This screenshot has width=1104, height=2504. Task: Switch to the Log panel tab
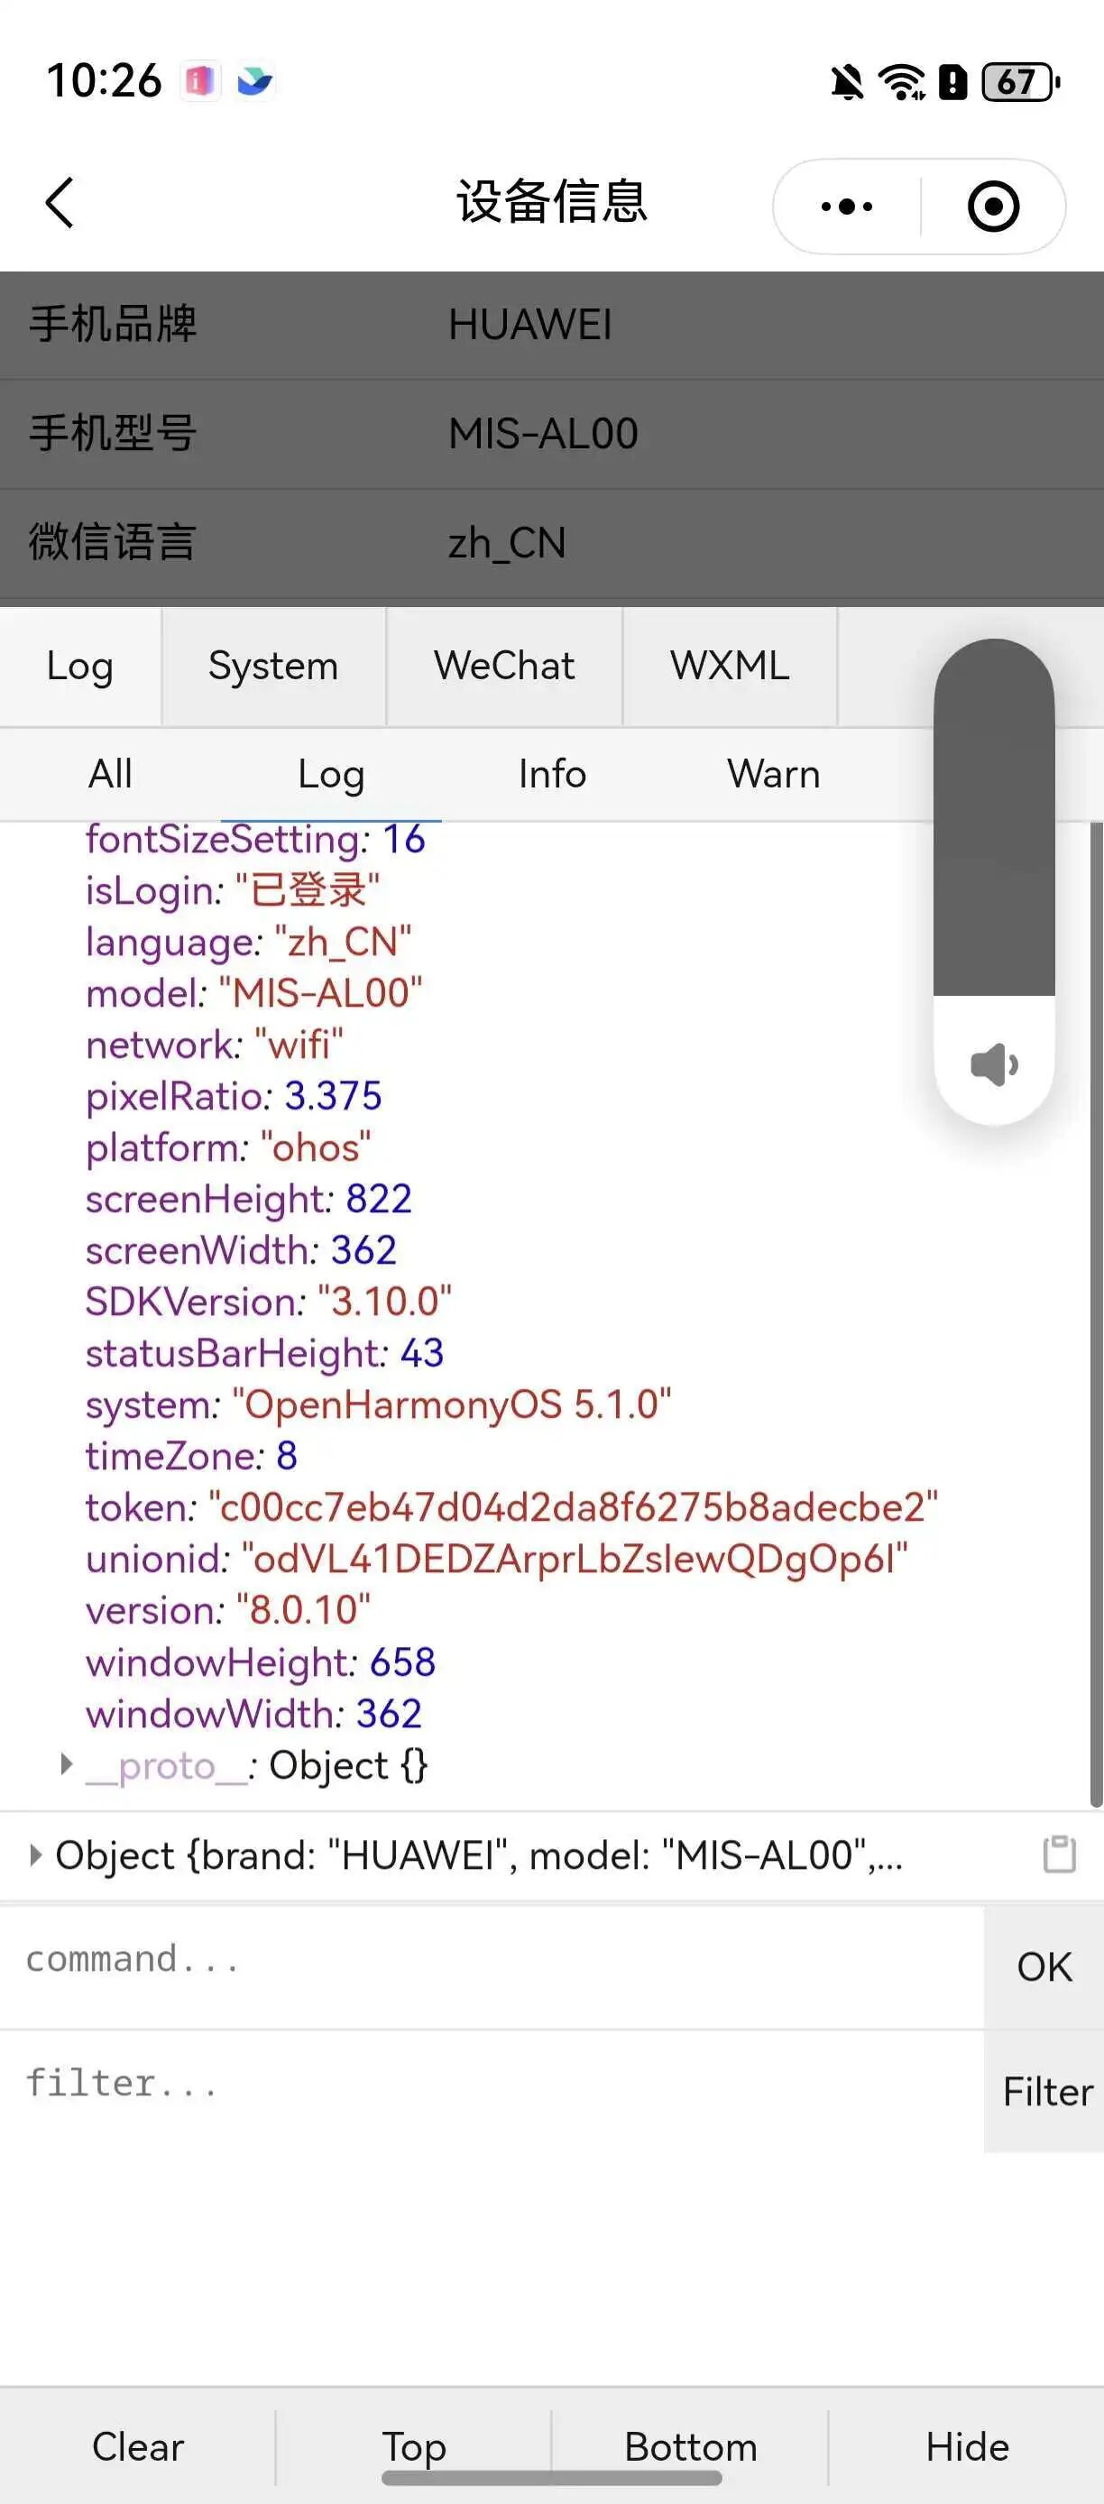pyautogui.click(x=80, y=667)
